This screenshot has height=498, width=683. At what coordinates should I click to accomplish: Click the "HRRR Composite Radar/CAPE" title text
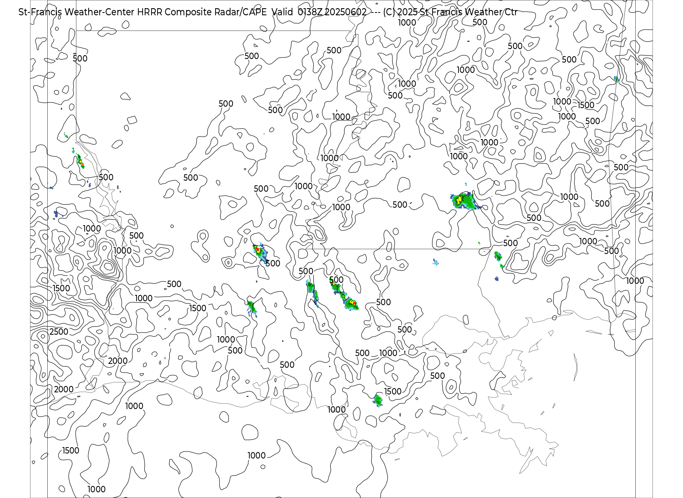click(x=202, y=12)
